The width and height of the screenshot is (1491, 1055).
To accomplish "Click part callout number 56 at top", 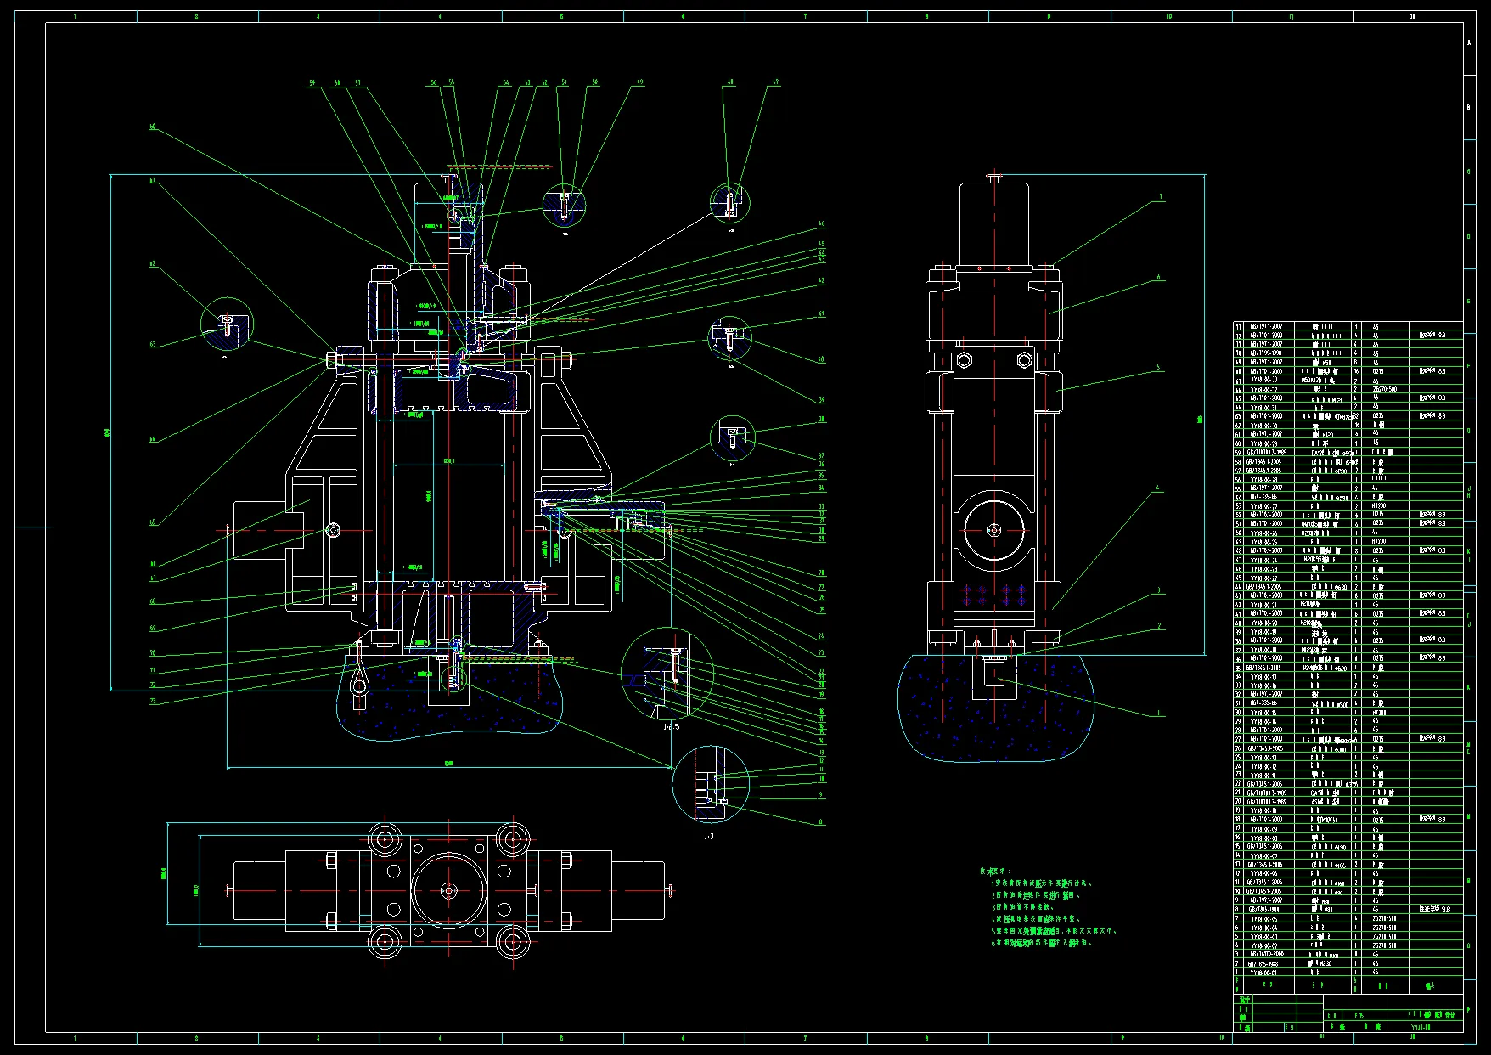I will pyautogui.click(x=434, y=83).
